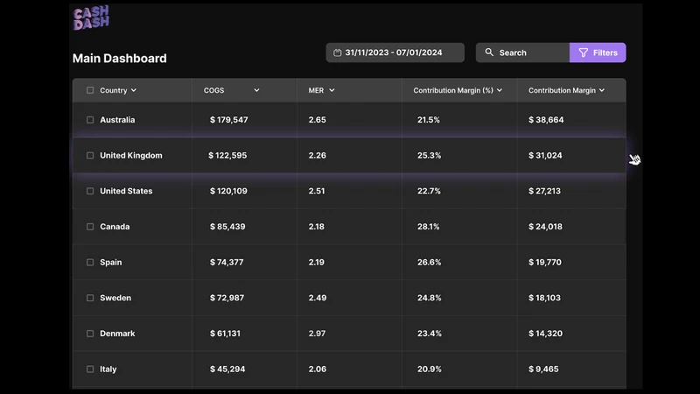The height and width of the screenshot is (394, 700).
Task: Click Sweden margin percent 24.8%
Action: 430,298
